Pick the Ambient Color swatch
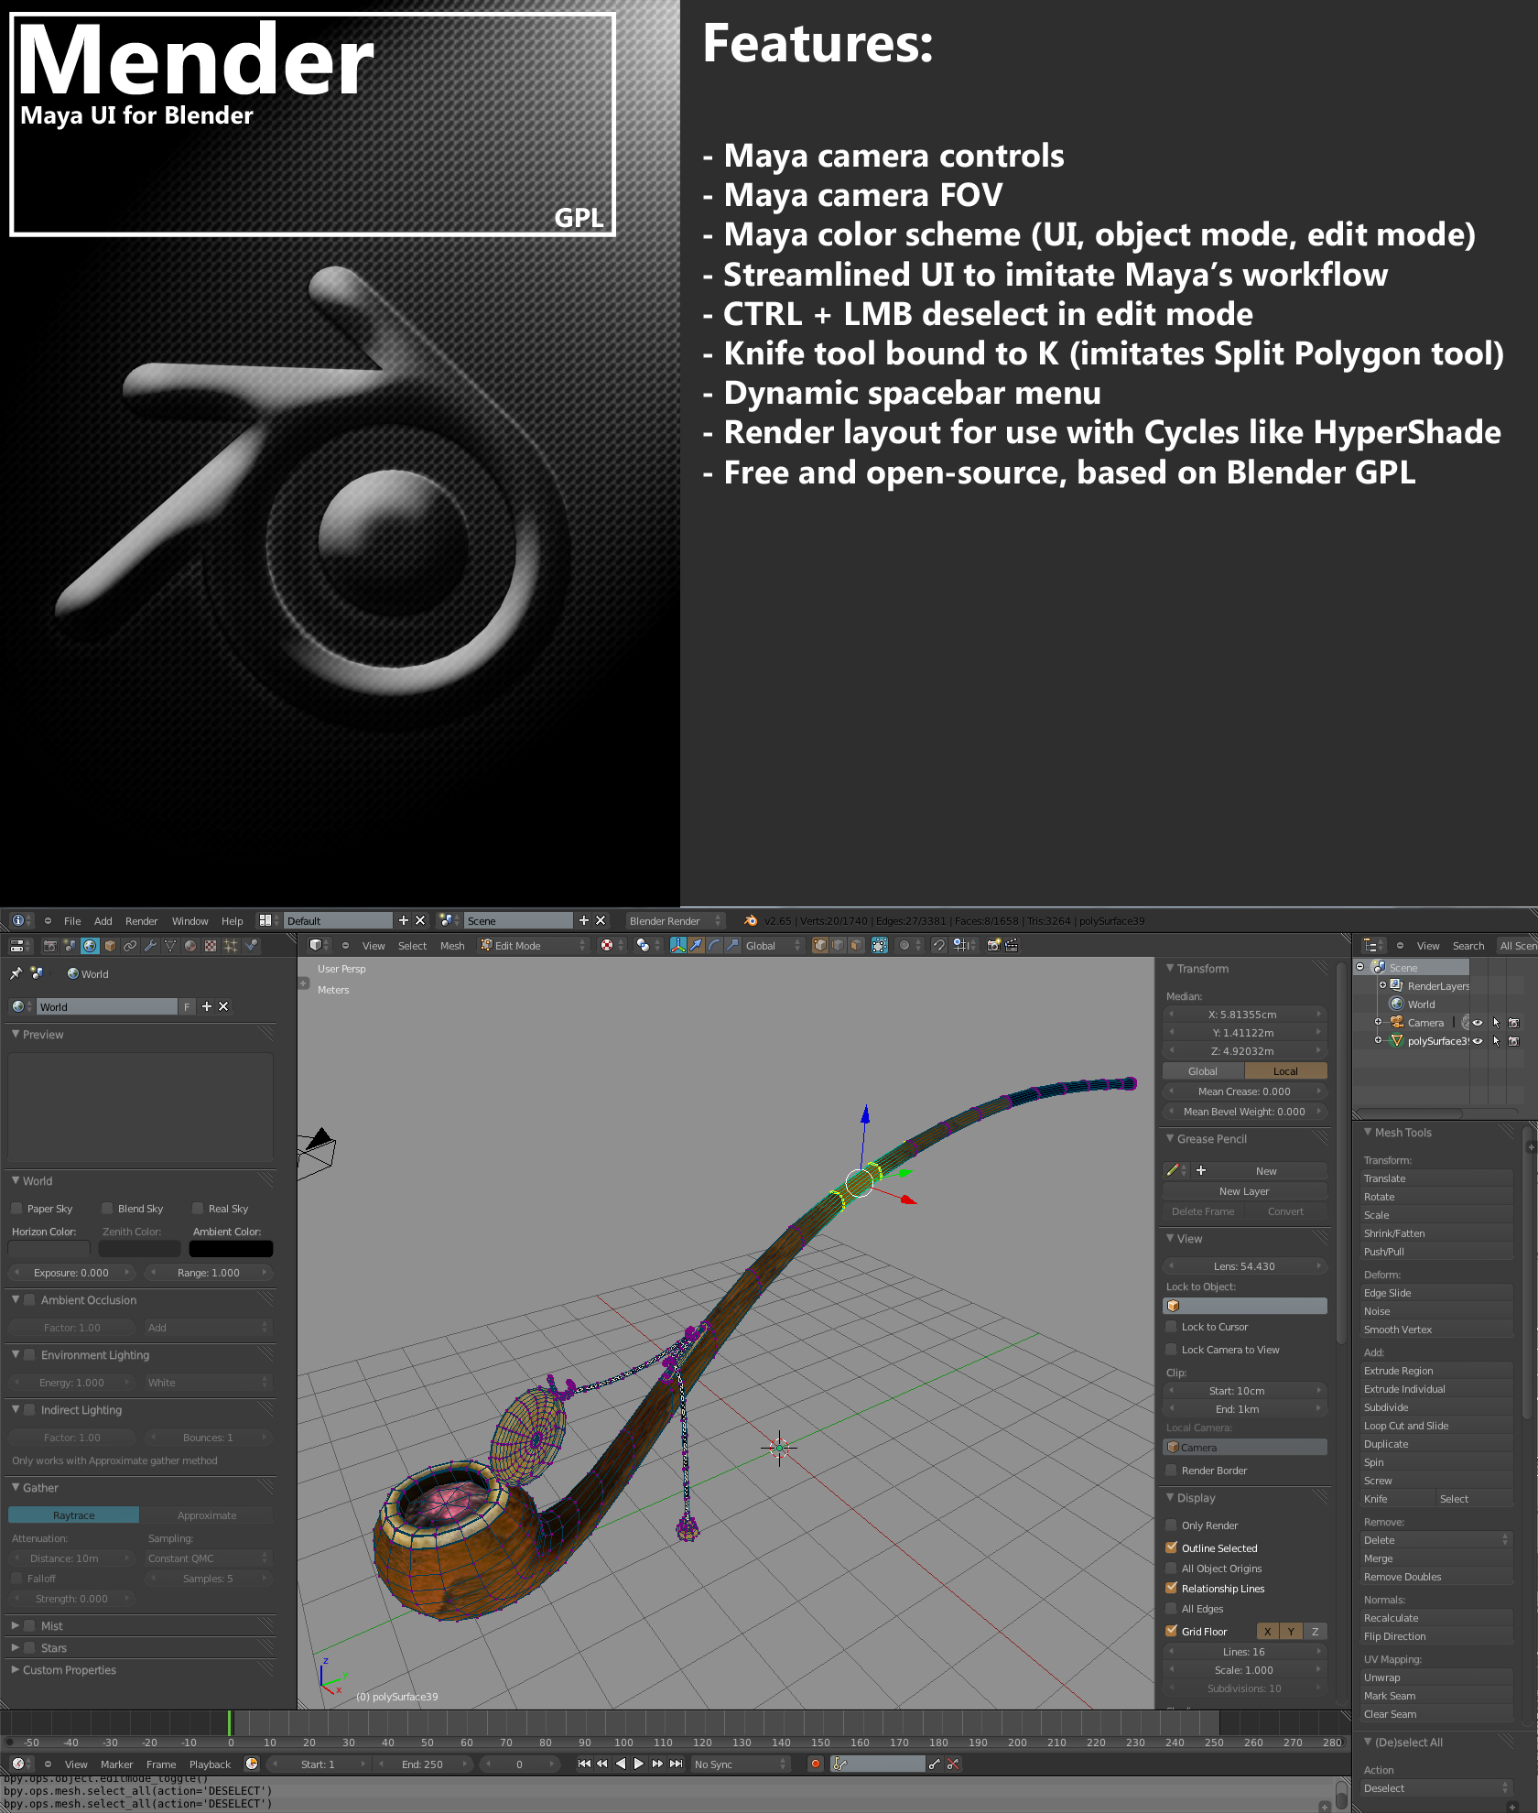Viewport: 1538px width, 1813px height. point(230,1248)
